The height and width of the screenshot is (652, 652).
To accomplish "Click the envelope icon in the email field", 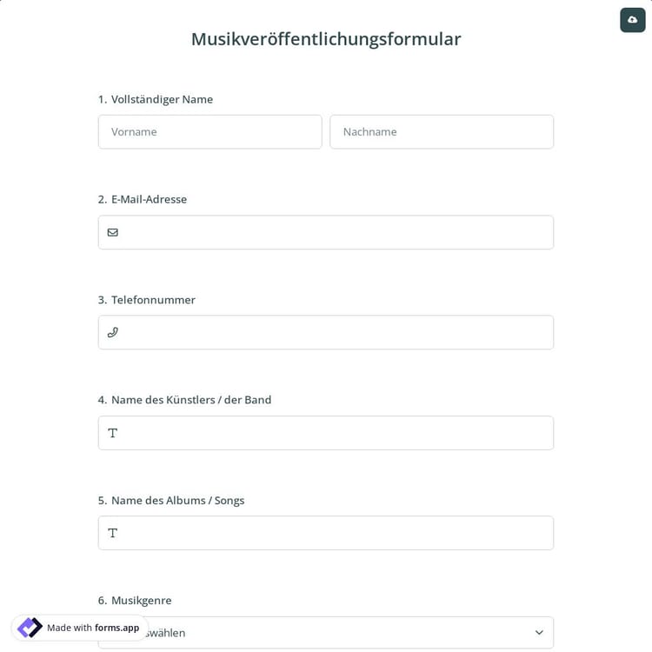I will (113, 232).
